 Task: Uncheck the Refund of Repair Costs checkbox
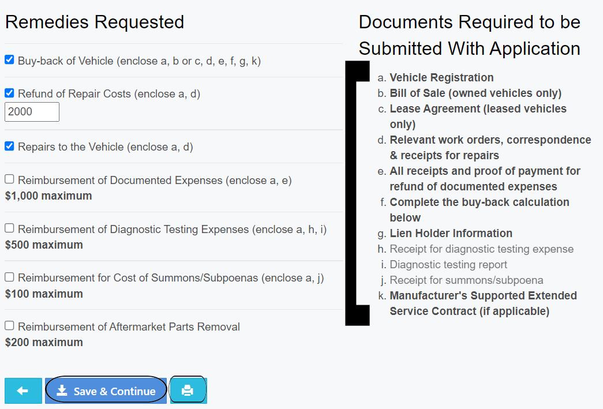9,93
